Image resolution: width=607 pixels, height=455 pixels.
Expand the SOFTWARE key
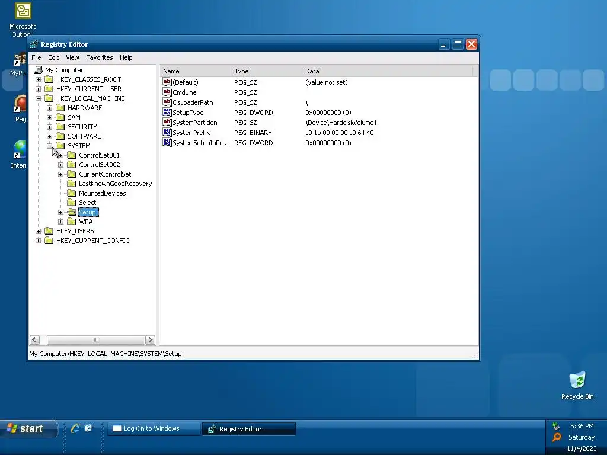point(50,137)
